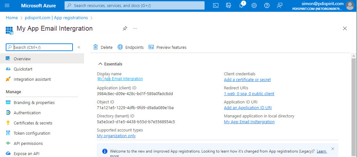Click the Delete button in toolbar
The width and height of the screenshot is (358, 157).
point(103,47)
